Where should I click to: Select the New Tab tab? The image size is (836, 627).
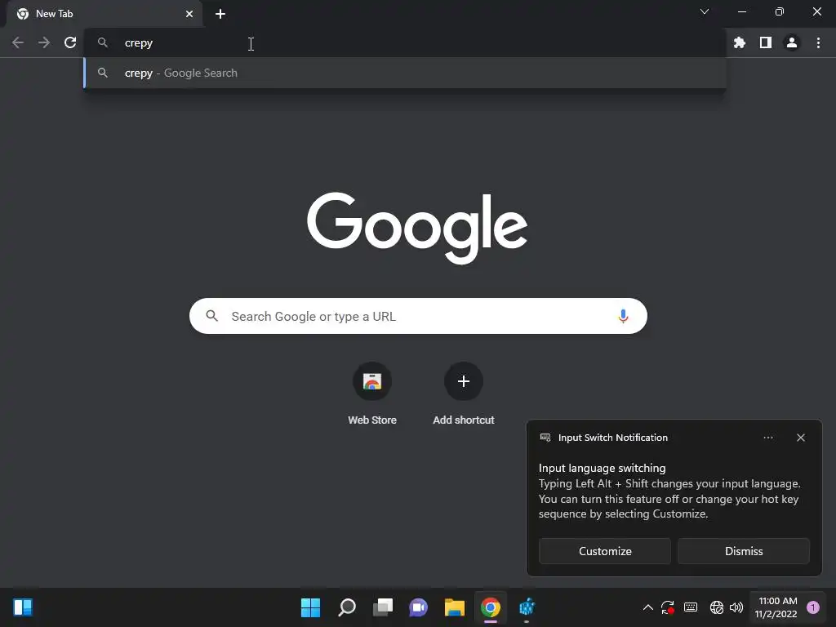104,14
